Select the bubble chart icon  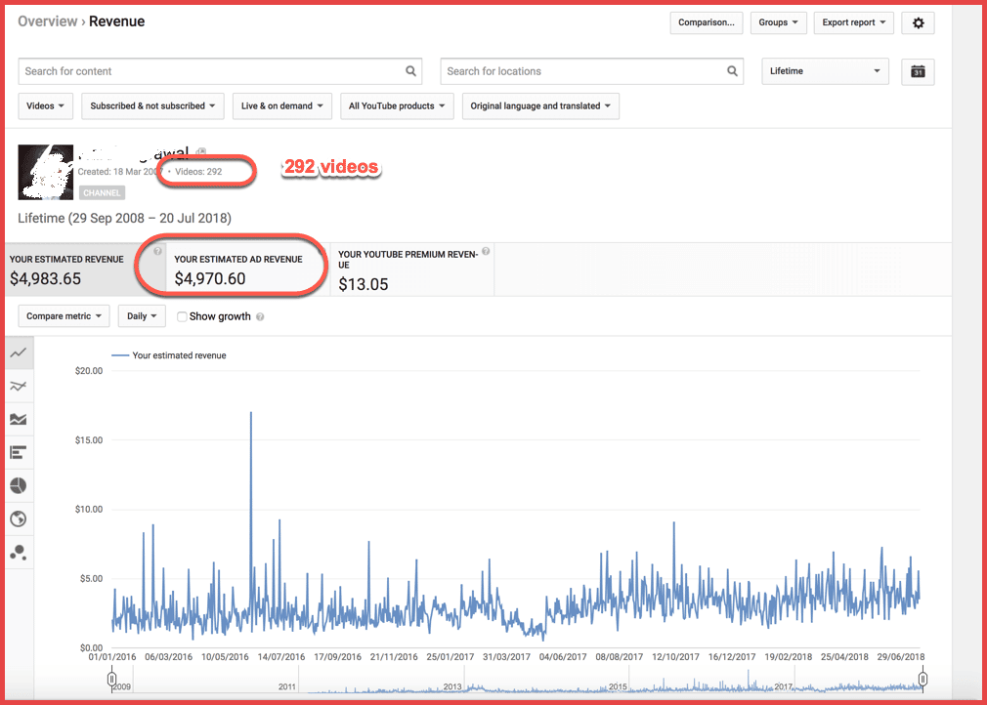pyautogui.click(x=19, y=552)
